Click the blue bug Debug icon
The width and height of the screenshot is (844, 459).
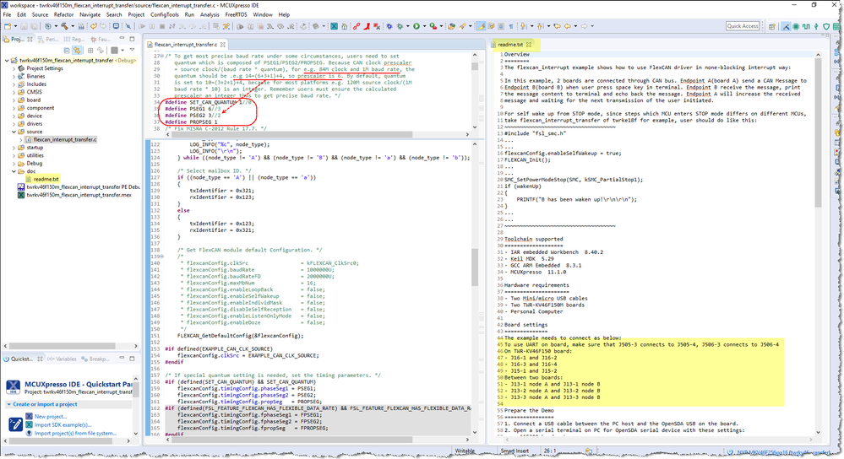(x=389, y=26)
